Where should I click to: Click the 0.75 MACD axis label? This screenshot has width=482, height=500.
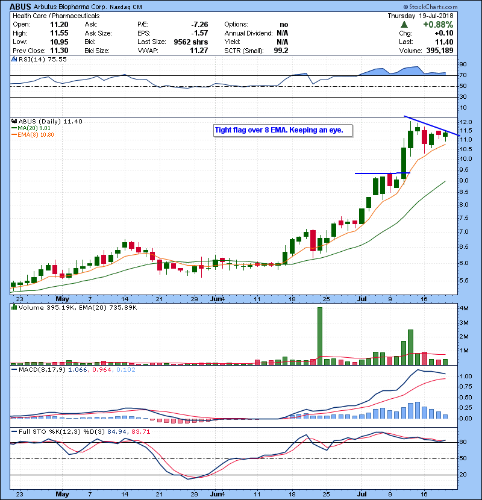pos(466,387)
